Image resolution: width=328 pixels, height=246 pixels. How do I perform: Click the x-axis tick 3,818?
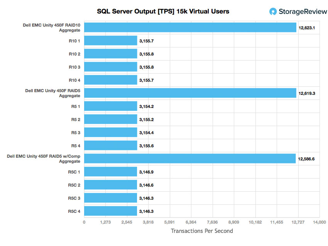(148, 222)
